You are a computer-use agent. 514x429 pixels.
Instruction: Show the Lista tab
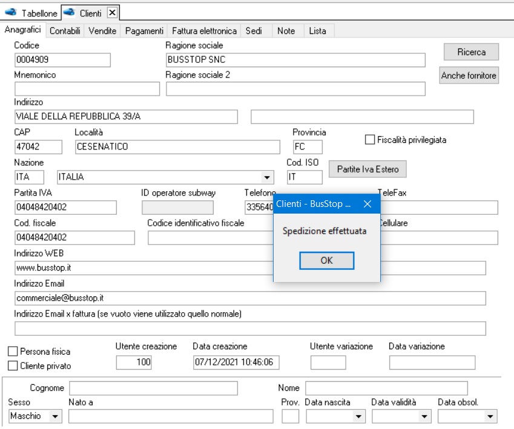point(318,31)
